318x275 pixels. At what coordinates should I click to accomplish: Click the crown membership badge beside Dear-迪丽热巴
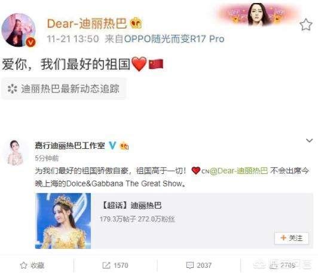click(x=136, y=23)
